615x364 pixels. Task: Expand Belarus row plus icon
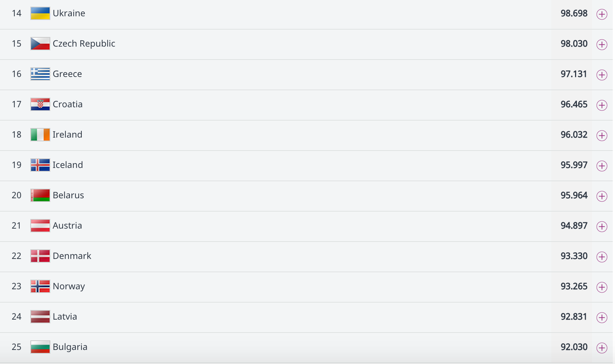[602, 196]
